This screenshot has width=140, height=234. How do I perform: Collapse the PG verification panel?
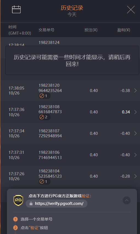127,200
